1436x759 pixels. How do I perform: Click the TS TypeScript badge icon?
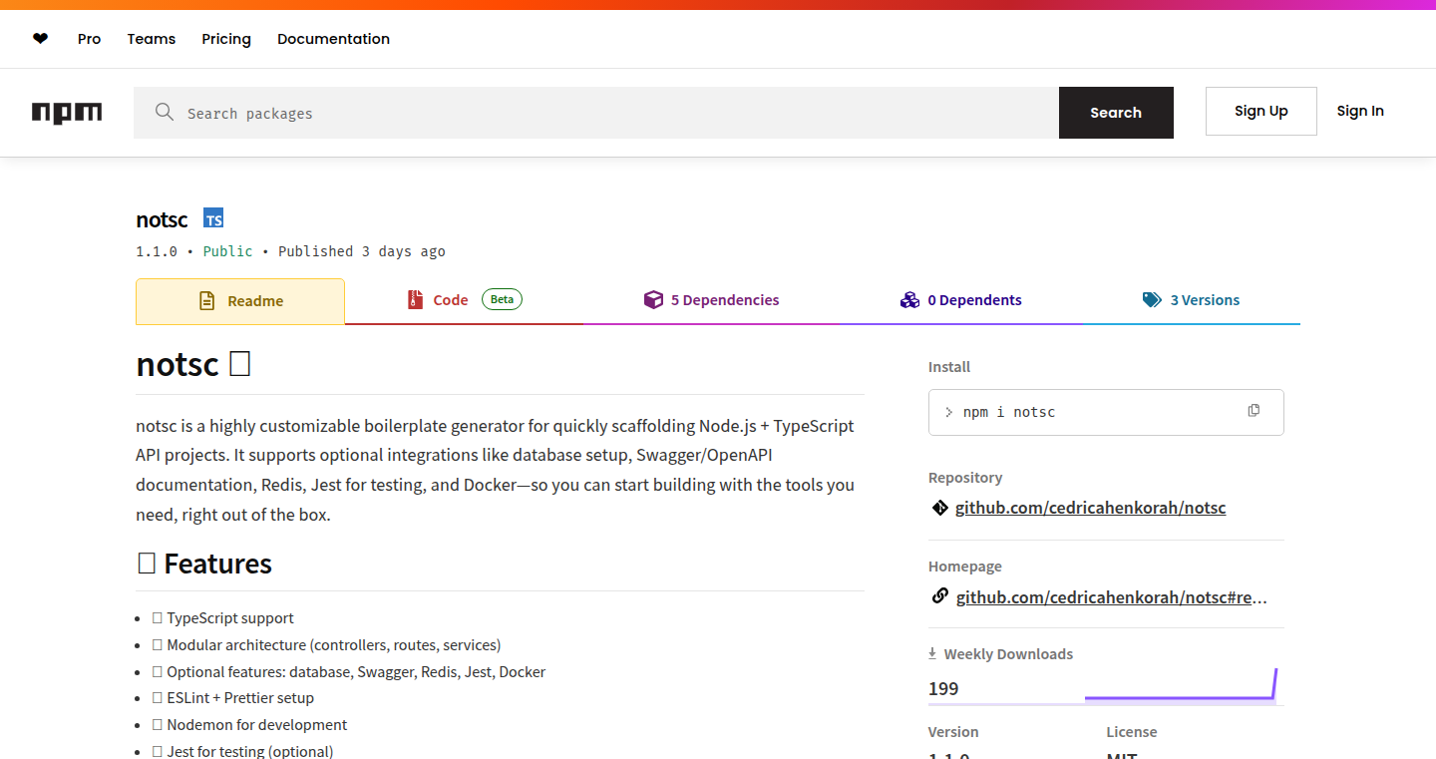pos(213,218)
